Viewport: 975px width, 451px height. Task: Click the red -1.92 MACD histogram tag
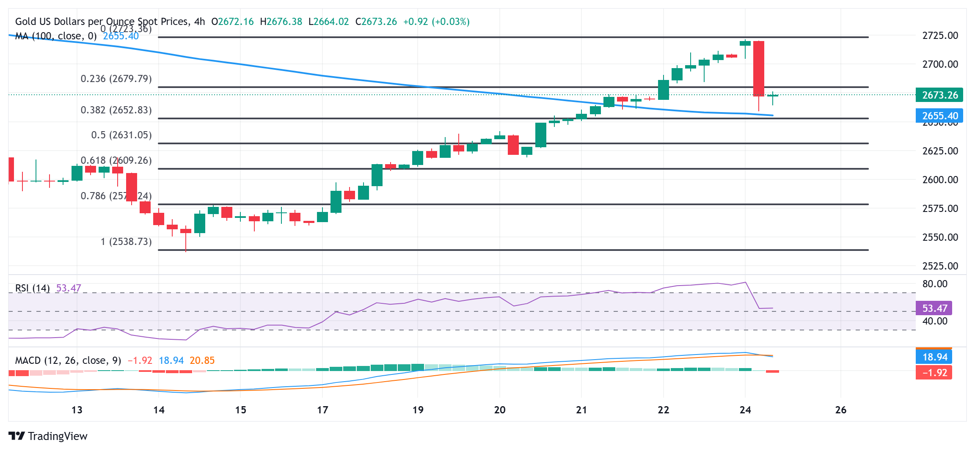(x=934, y=372)
